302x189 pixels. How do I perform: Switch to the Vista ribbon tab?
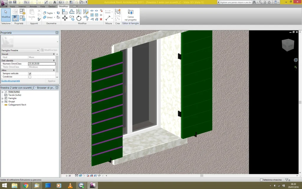pyautogui.click(x=42, y=6)
